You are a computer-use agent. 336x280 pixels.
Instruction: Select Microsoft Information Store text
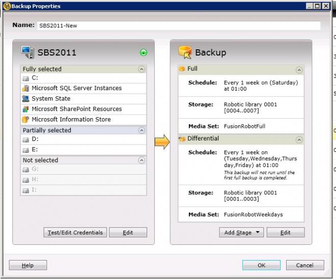click(71, 119)
